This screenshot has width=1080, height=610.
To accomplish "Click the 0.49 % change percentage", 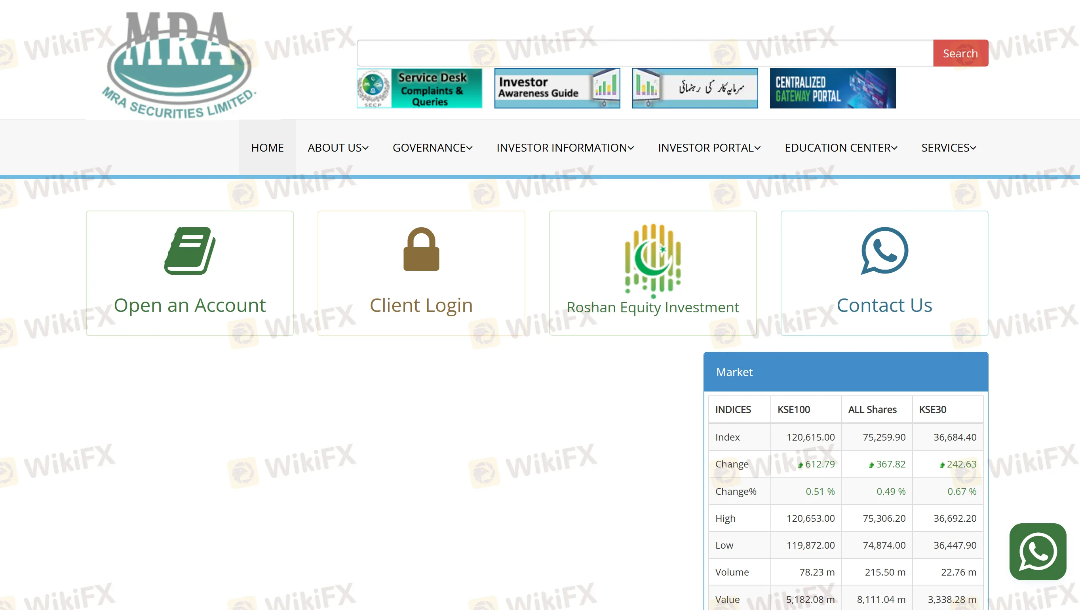I will tap(891, 491).
